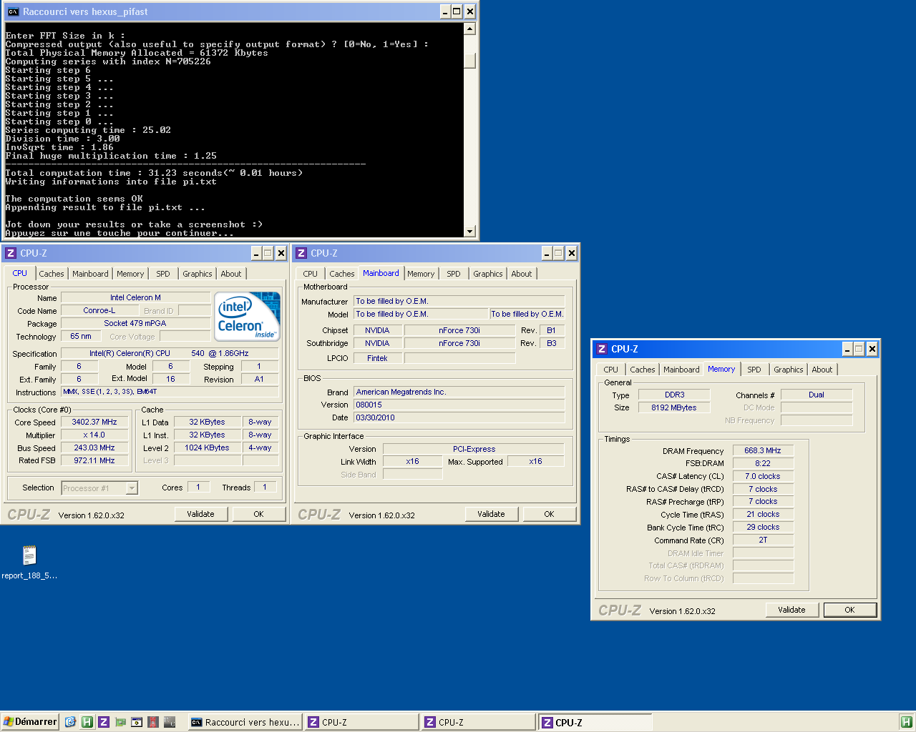Open the About tab in the CPU-Z window showing Processor info

(231, 274)
